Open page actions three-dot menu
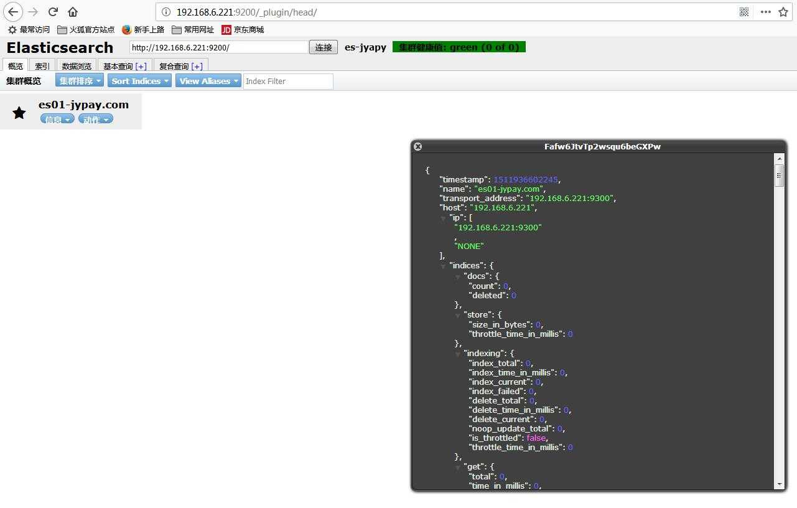This screenshot has width=797, height=508. (x=766, y=12)
